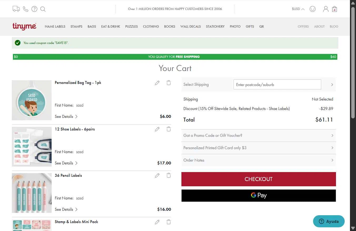
Task: Click the Bag Tag product thumbnail
Action: tap(32, 100)
